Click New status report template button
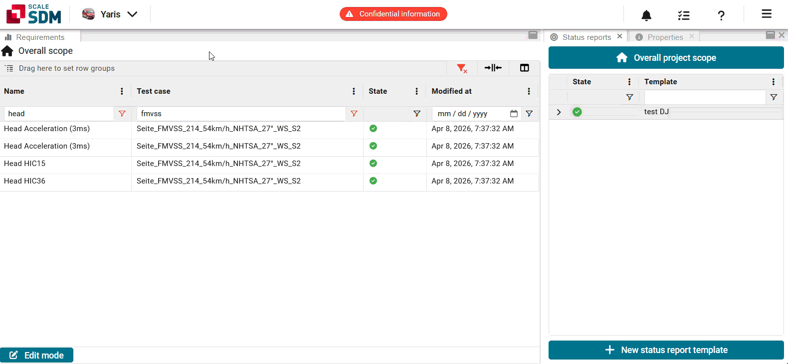788x364 pixels. point(666,350)
